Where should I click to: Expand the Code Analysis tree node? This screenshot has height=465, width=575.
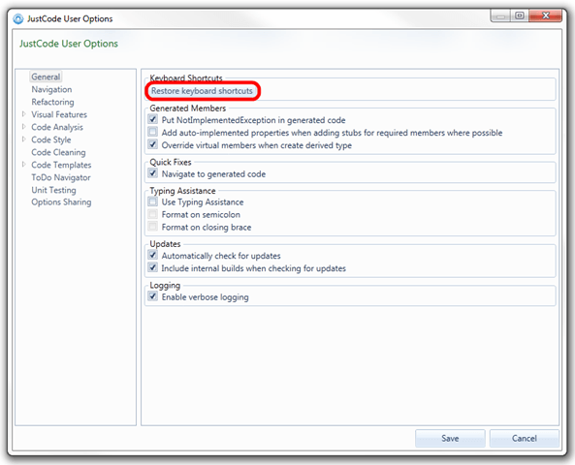[x=24, y=127]
